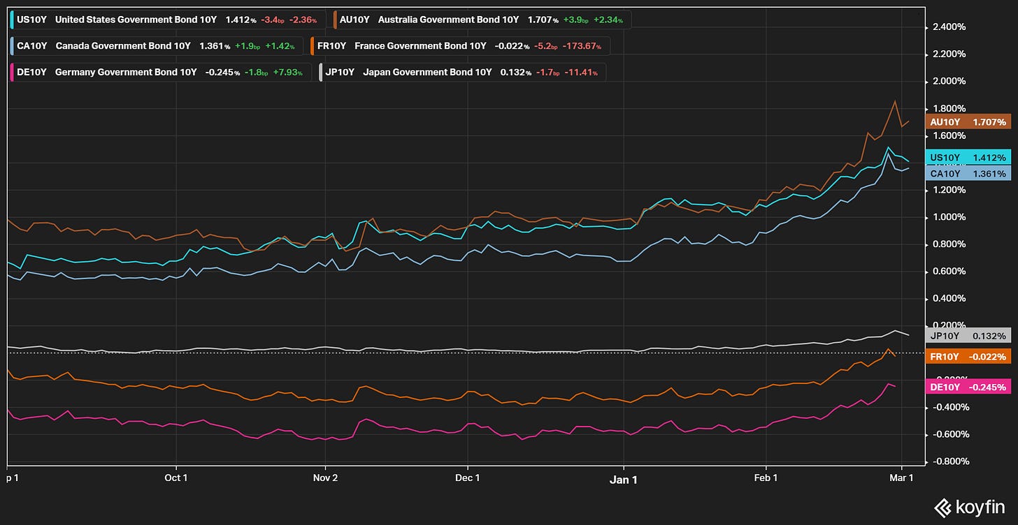Click the "-11.41%" change in the JP10Y legend
Screen dimensions: 1018x525
[580, 73]
